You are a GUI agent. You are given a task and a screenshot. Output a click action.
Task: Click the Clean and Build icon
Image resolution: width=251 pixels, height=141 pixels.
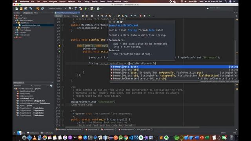coord(81,9)
